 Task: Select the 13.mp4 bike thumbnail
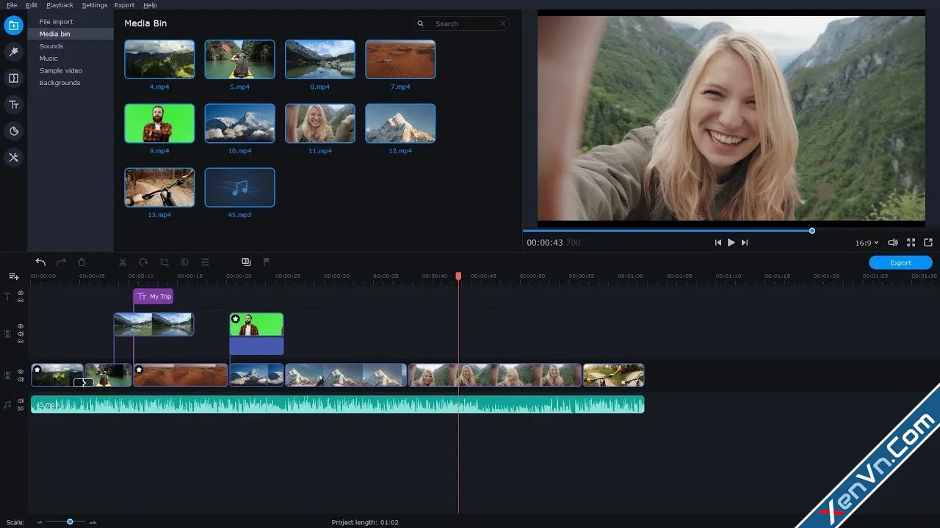(159, 187)
